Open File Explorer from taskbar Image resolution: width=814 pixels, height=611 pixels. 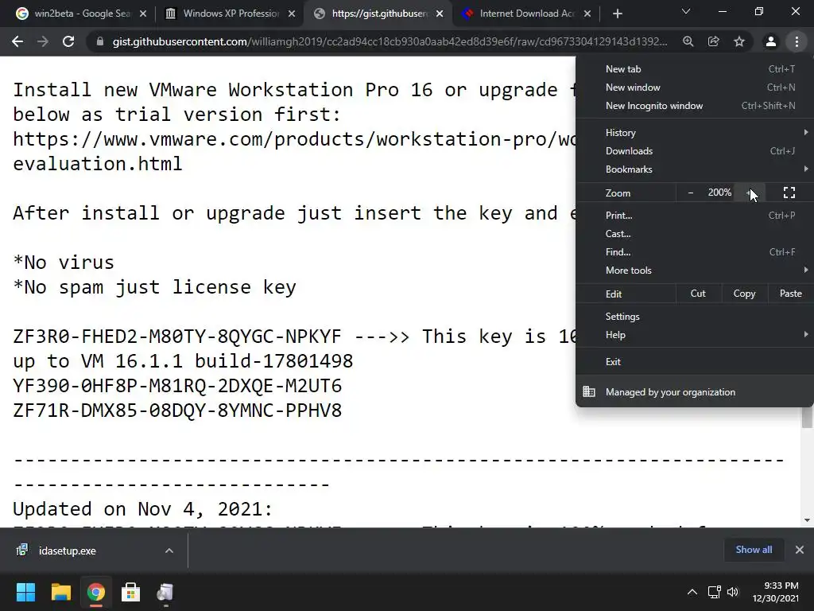point(60,592)
